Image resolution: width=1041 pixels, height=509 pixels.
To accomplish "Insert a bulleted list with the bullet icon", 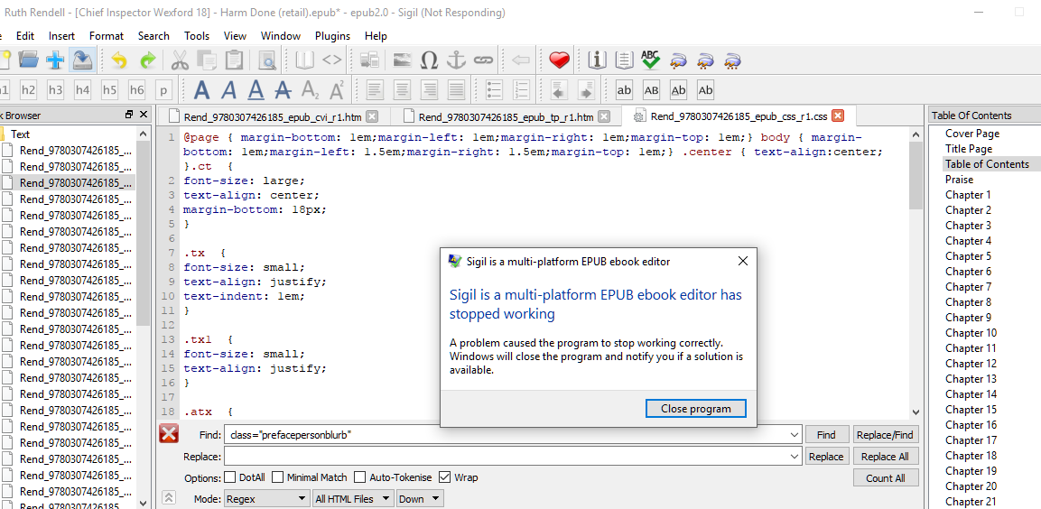I will (494, 89).
